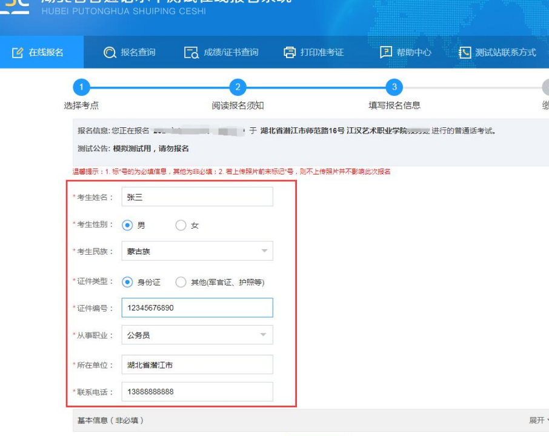Click the printer icon for 打印准考证

[290, 53]
